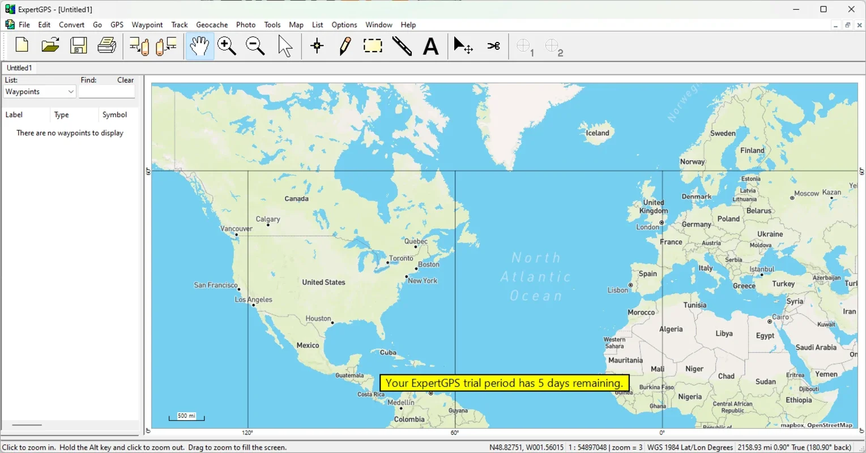Open the Tools menu

(272, 25)
